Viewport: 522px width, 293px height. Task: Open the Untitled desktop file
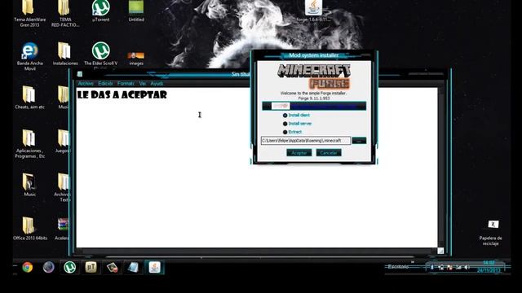click(136, 11)
